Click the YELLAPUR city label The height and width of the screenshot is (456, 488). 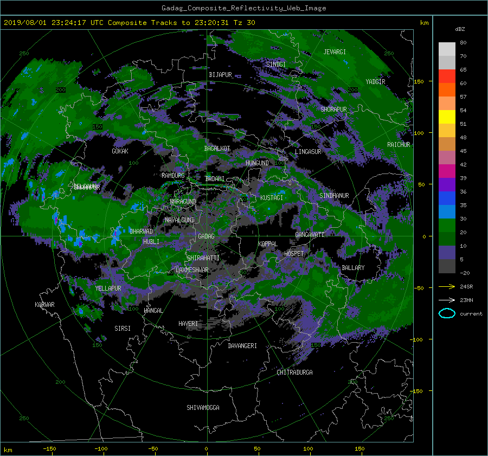coord(108,288)
